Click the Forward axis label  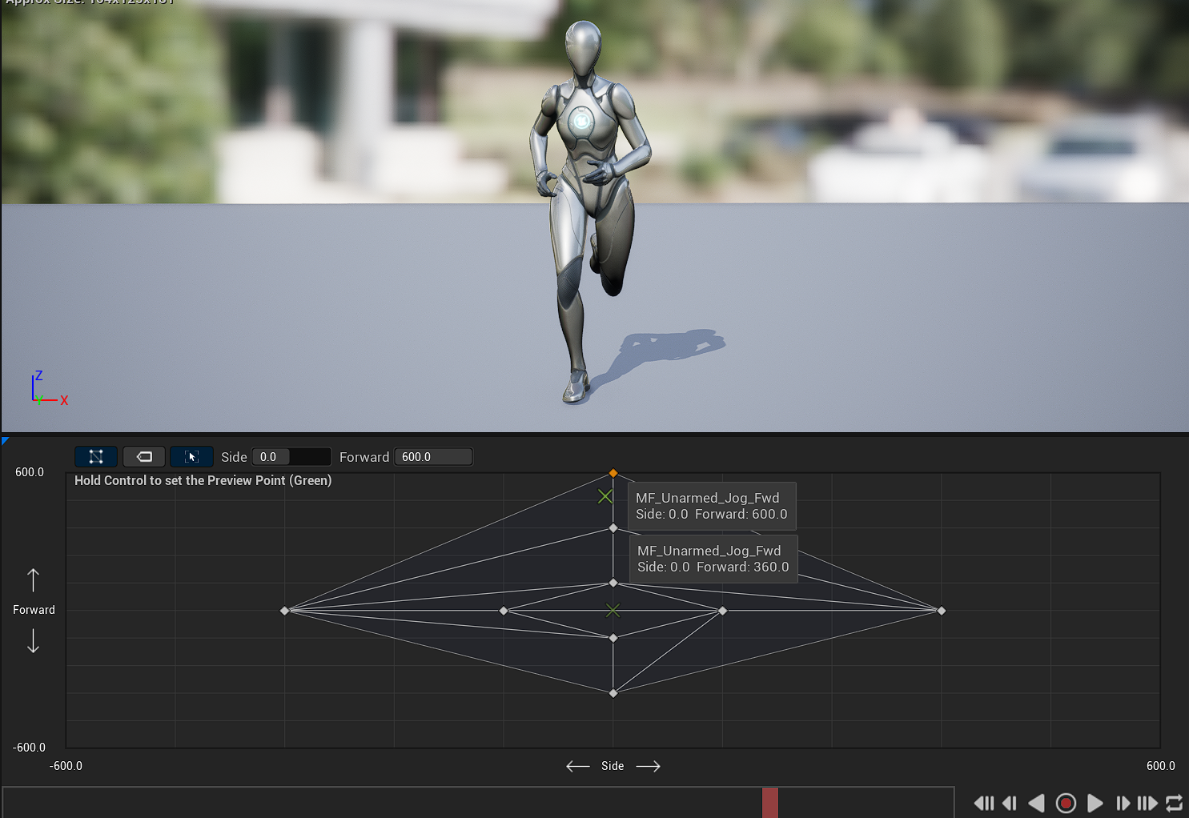pos(34,610)
